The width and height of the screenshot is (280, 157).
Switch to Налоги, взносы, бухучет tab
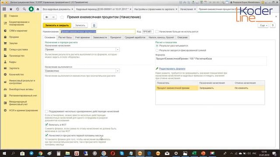pyautogui.click(x=161, y=38)
